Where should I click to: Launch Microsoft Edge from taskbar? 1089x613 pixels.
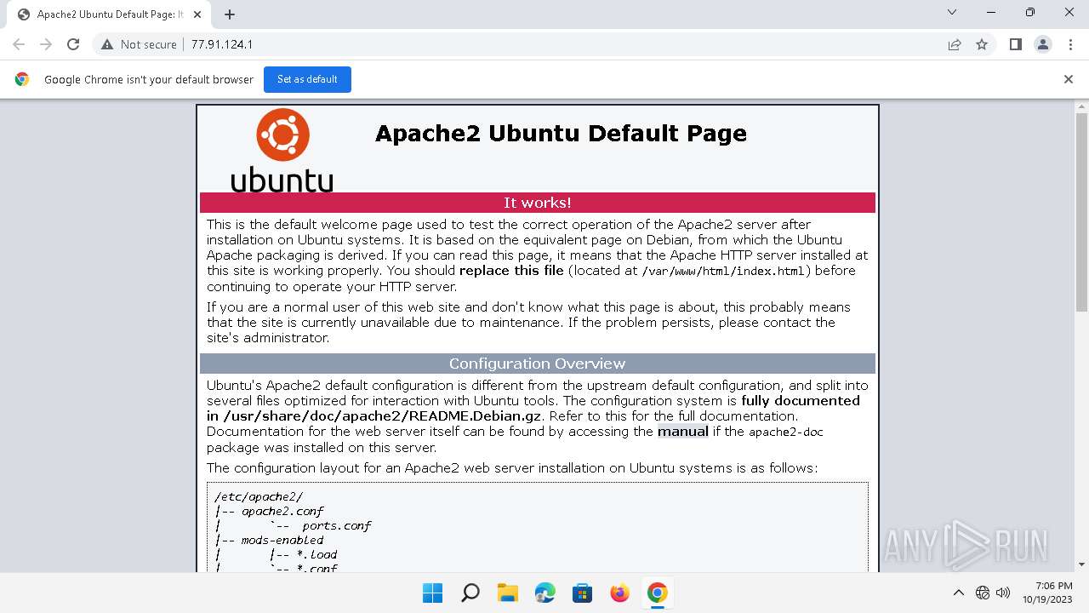click(x=545, y=593)
